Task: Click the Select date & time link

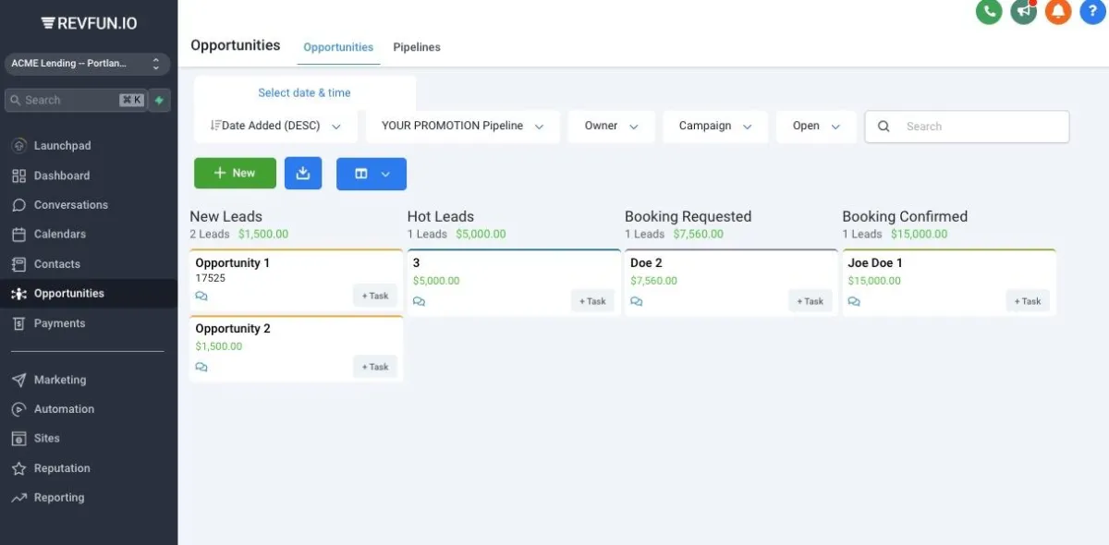Action: 304,92
